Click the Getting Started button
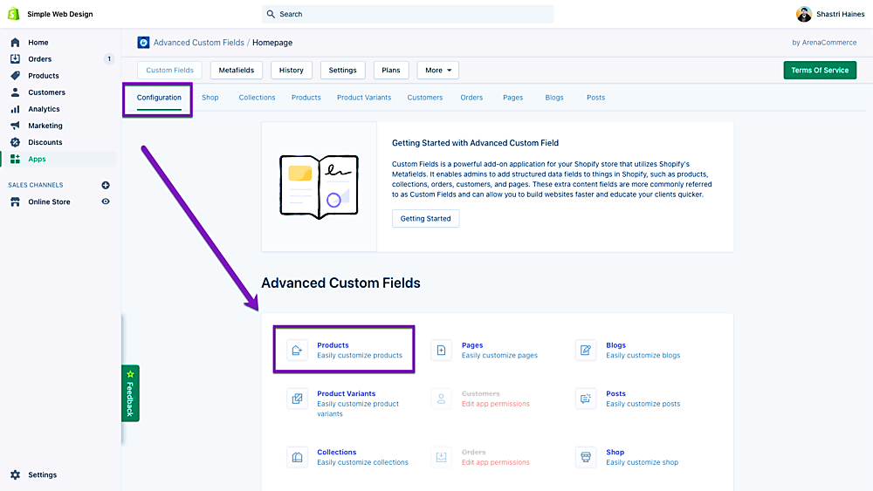Viewport: 873px width, 491px height. pyautogui.click(x=425, y=219)
